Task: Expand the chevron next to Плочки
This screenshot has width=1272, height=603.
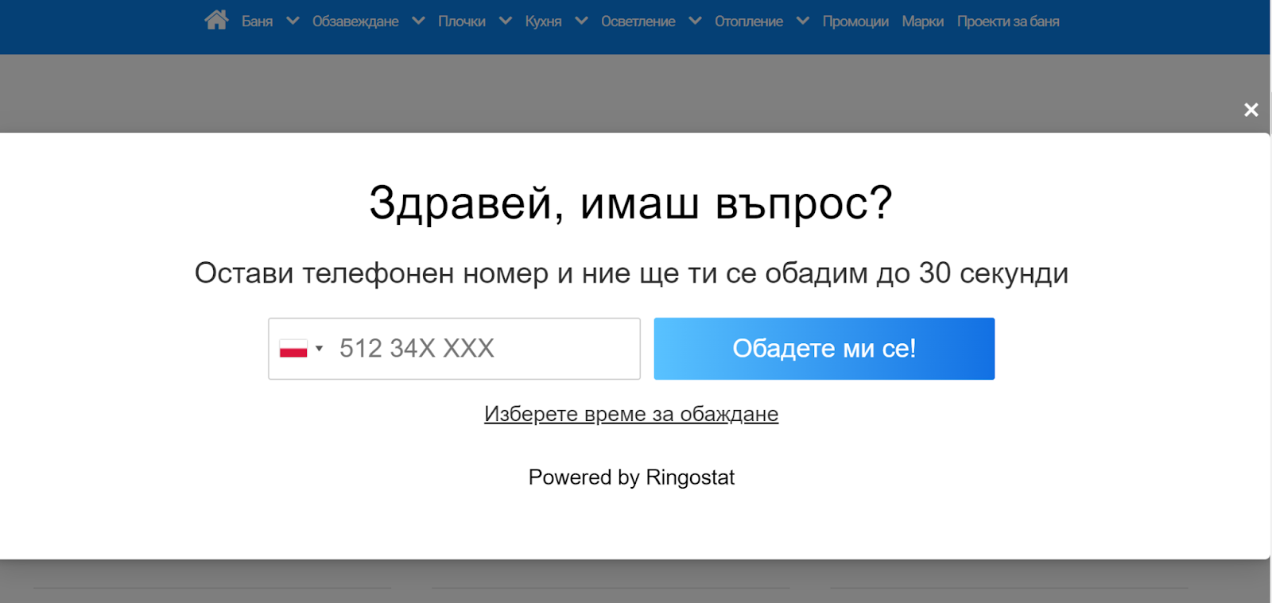Action: pos(505,21)
